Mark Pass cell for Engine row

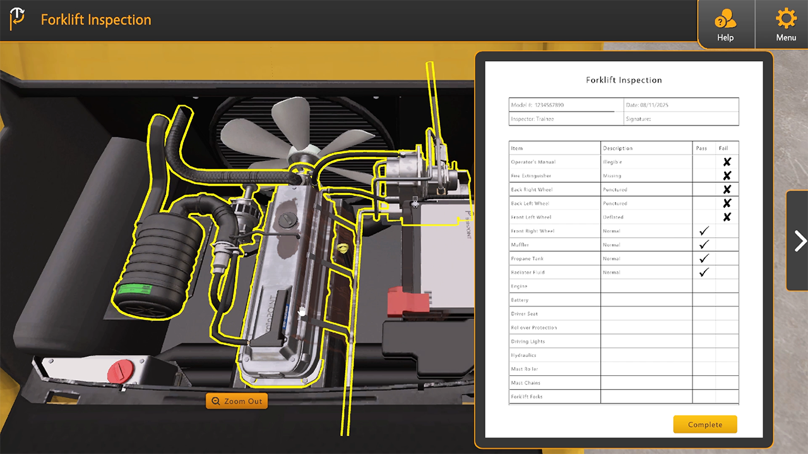(x=704, y=286)
